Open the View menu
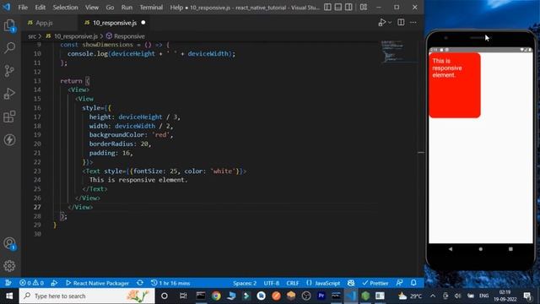This screenshot has height=304, width=540. 92,8
